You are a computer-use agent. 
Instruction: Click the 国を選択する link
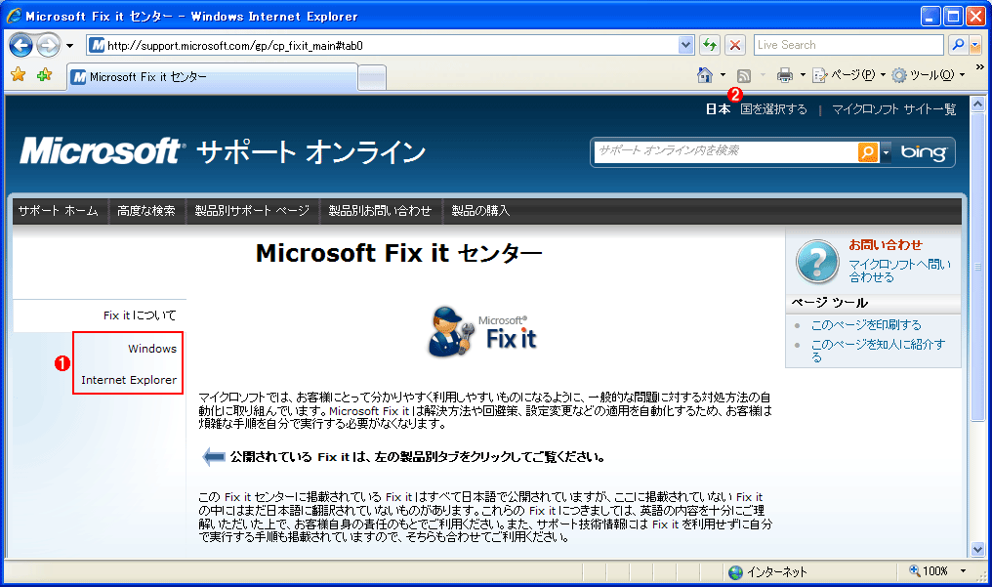click(773, 109)
